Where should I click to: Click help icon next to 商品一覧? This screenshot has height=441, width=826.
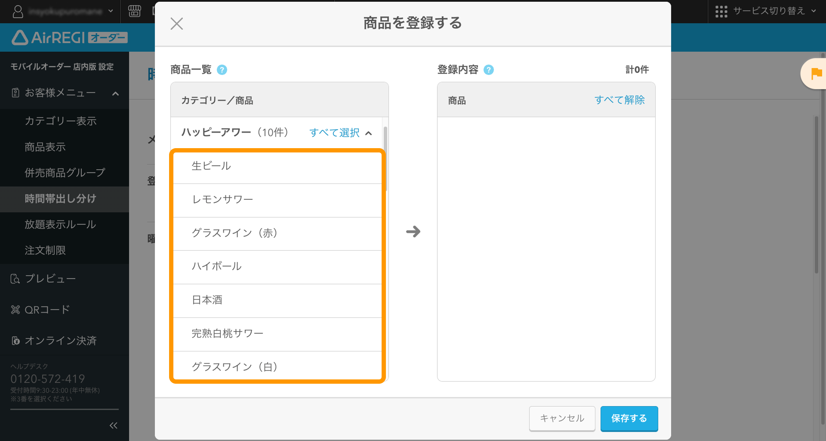pyautogui.click(x=222, y=70)
